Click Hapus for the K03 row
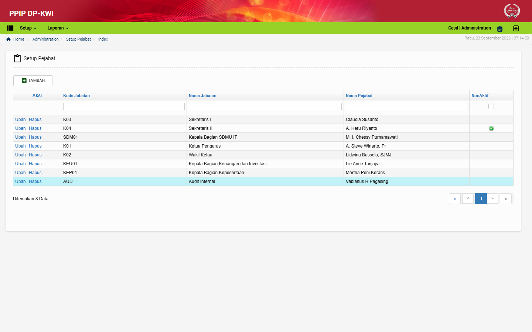The height and width of the screenshot is (332, 532). click(35, 120)
